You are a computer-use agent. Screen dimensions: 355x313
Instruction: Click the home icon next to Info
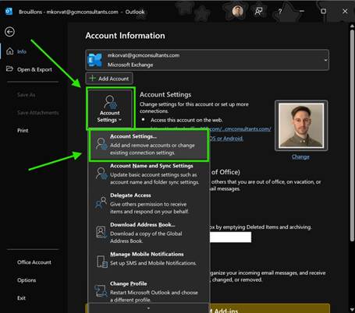click(10, 51)
